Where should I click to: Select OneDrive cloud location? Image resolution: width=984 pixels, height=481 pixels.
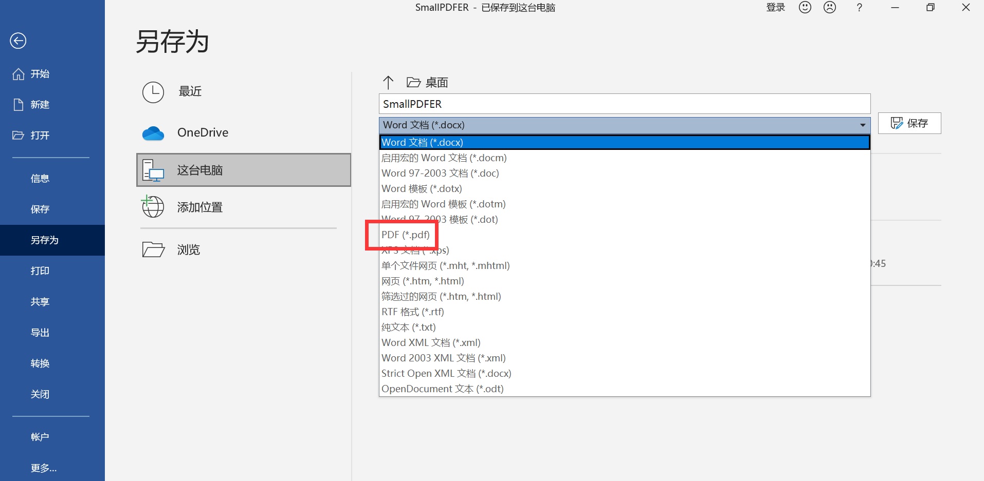[x=202, y=133]
